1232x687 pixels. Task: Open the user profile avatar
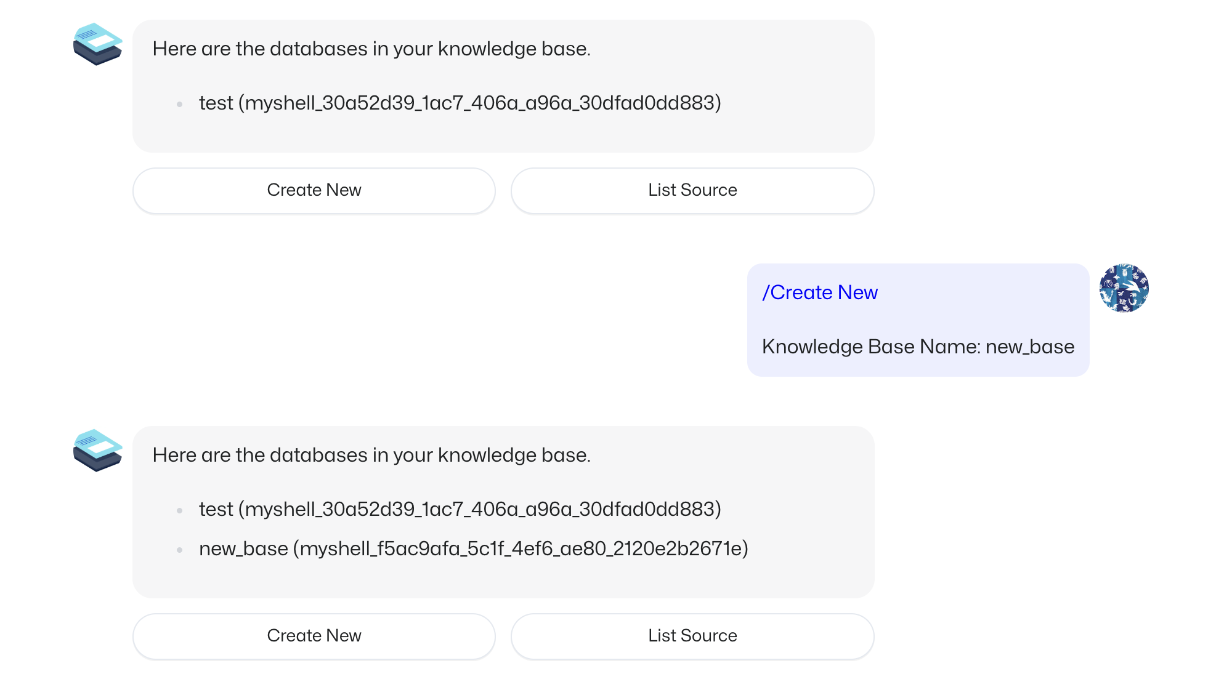point(1124,288)
